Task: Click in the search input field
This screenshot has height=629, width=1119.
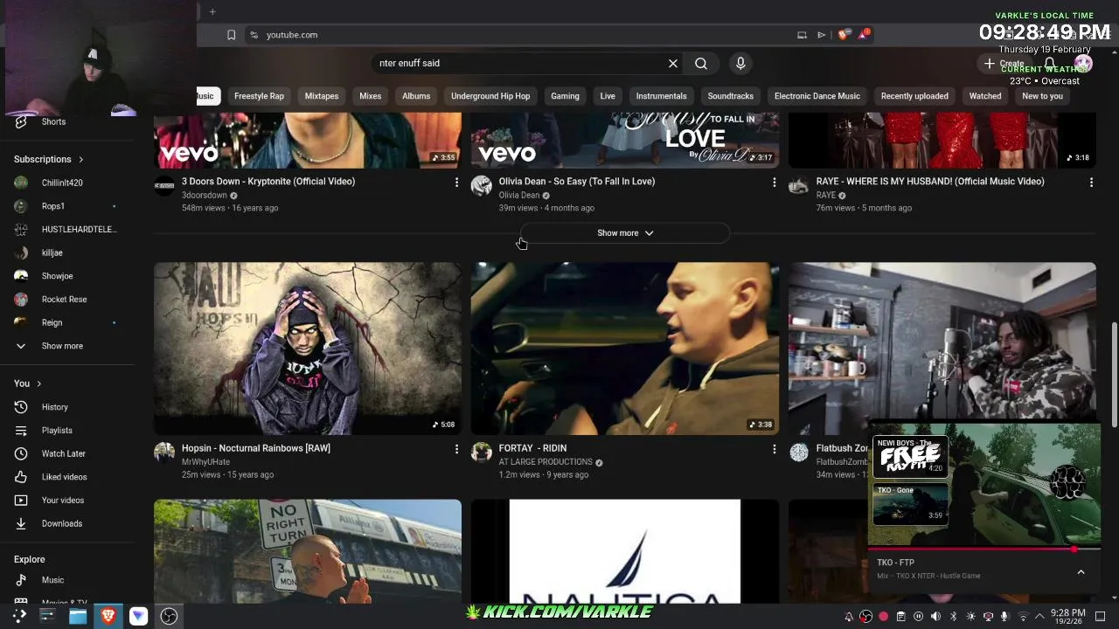Action: click(x=520, y=63)
